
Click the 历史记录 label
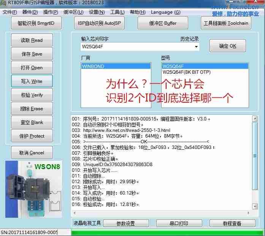[189, 39]
